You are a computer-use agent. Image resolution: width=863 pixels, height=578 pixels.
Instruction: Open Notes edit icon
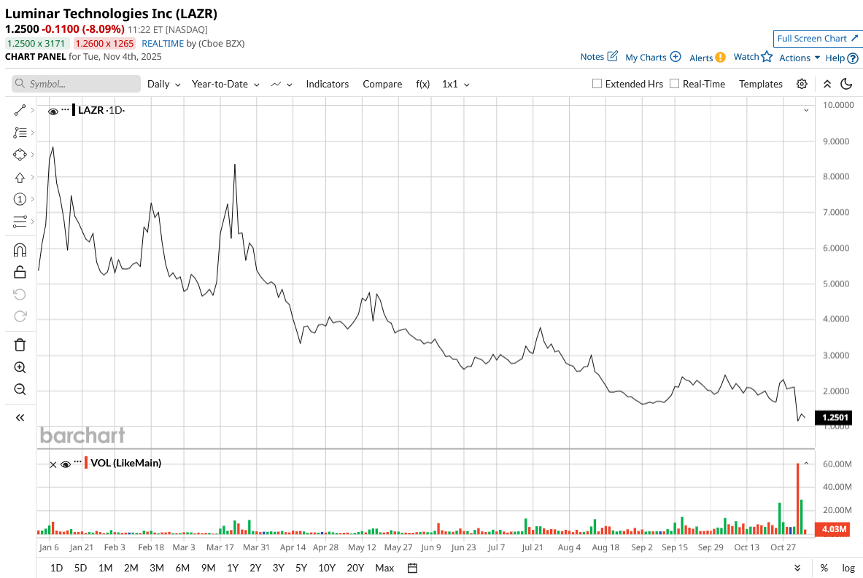pyautogui.click(x=613, y=56)
